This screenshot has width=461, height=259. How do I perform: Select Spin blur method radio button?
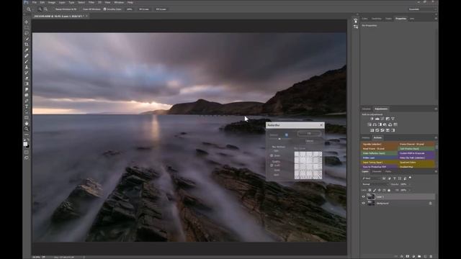pos(272,150)
